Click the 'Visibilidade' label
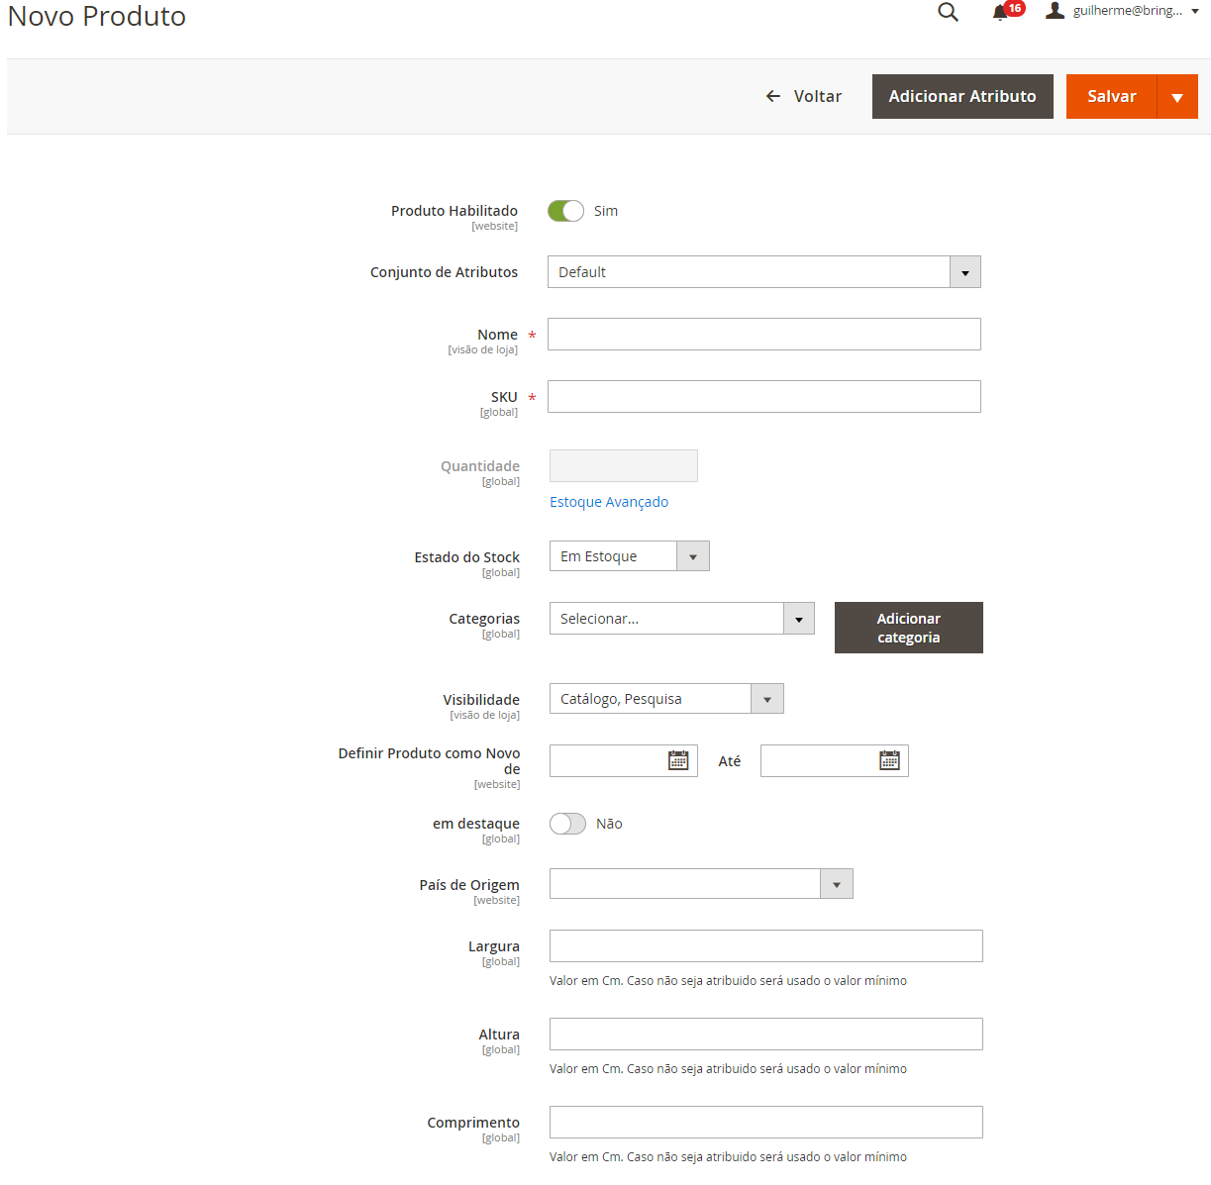 (481, 700)
